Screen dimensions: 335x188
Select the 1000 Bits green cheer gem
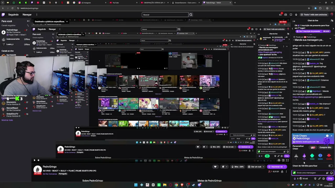click(312, 156)
